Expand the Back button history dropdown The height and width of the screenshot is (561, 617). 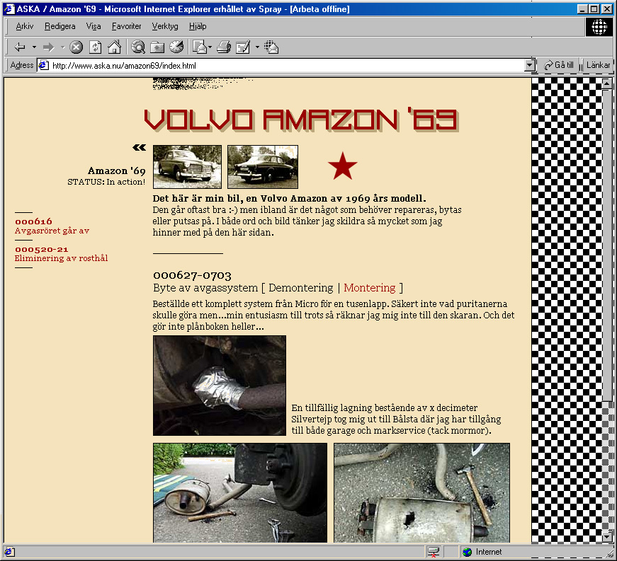(x=34, y=47)
